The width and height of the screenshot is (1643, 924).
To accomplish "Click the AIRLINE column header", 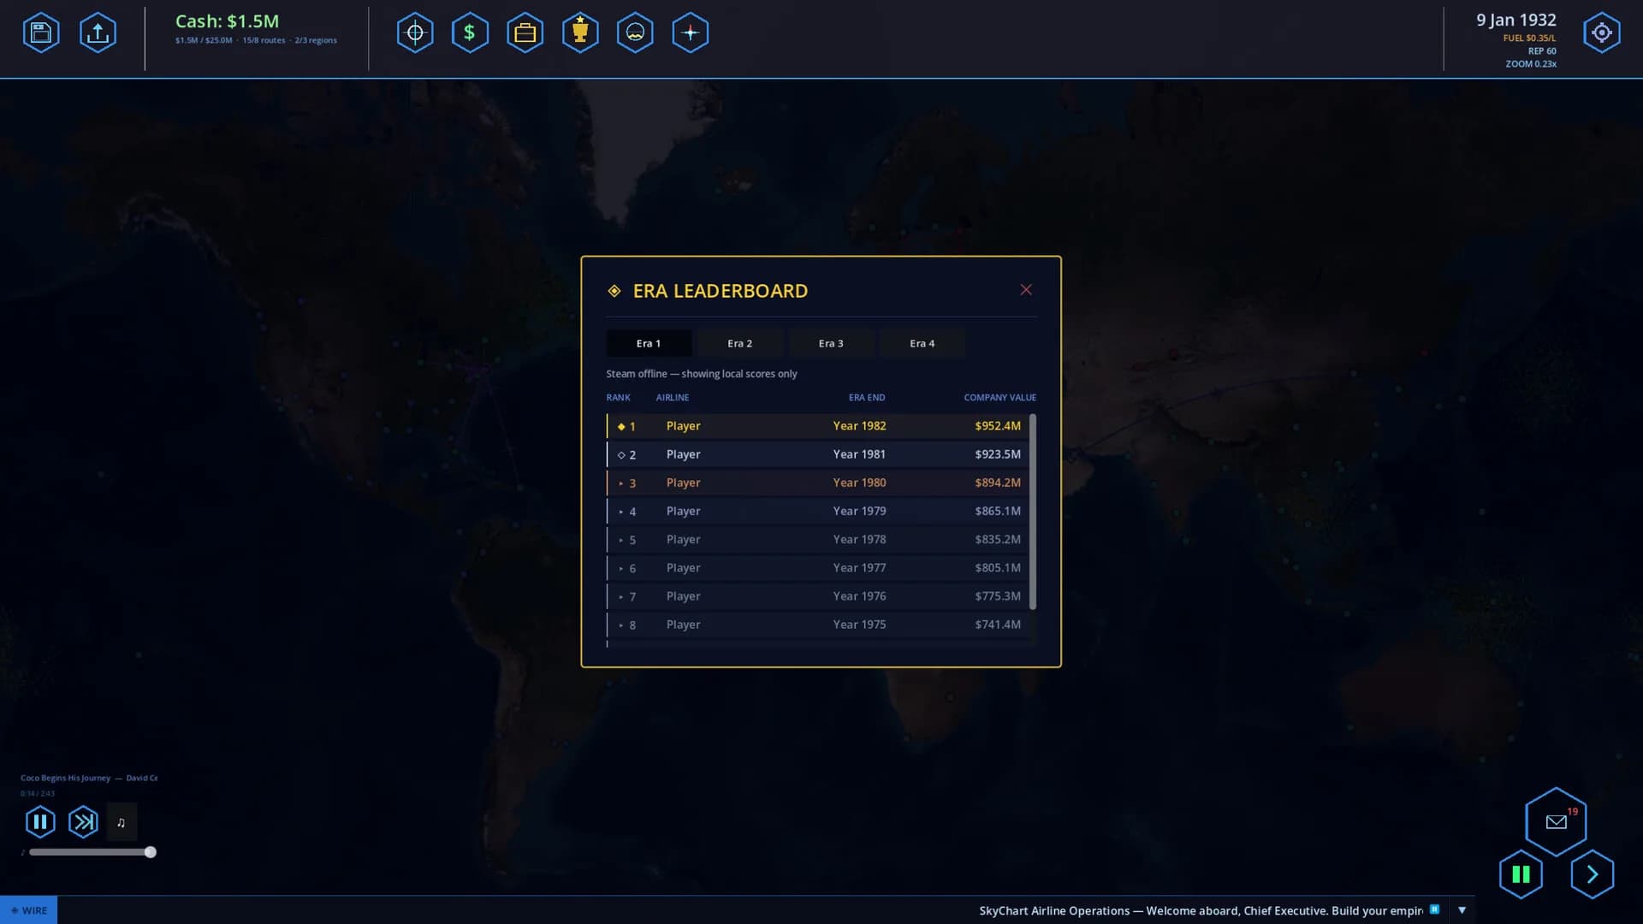I will click(x=673, y=398).
